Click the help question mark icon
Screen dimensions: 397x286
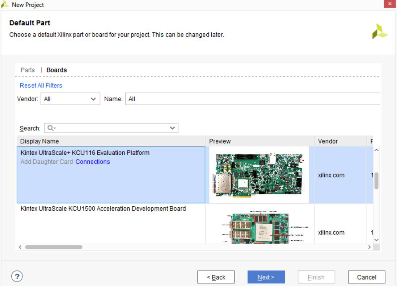tap(16, 277)
